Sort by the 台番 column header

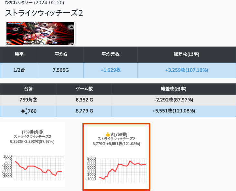point(28,89)
